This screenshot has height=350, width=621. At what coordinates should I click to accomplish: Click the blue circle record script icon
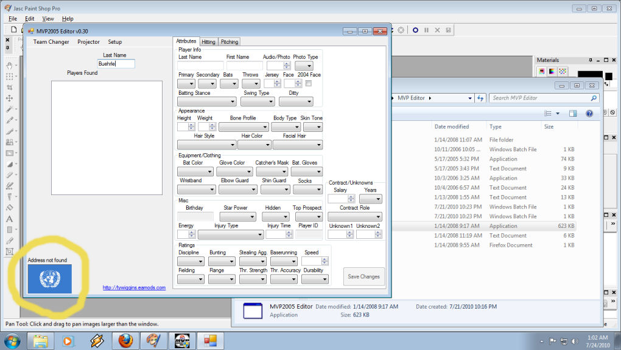click(x=415, y=30)
